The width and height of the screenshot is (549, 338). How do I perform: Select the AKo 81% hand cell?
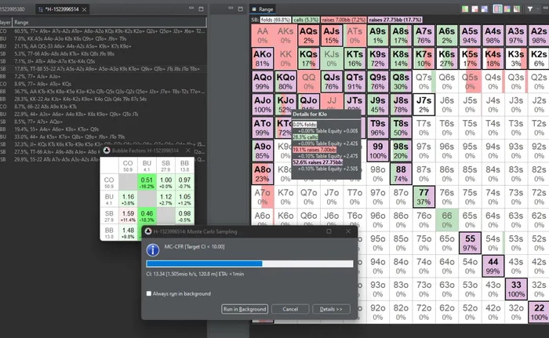click(x=263, y=59)
